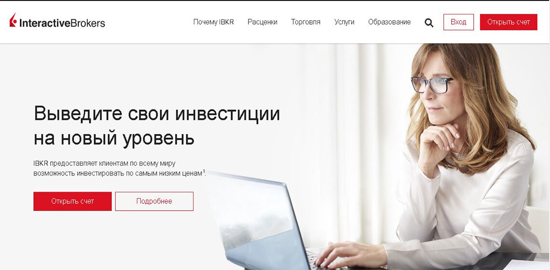This screenshot has width=550, height=270.
Task: Open the search magnifier icon
Action: click(428, 23)
